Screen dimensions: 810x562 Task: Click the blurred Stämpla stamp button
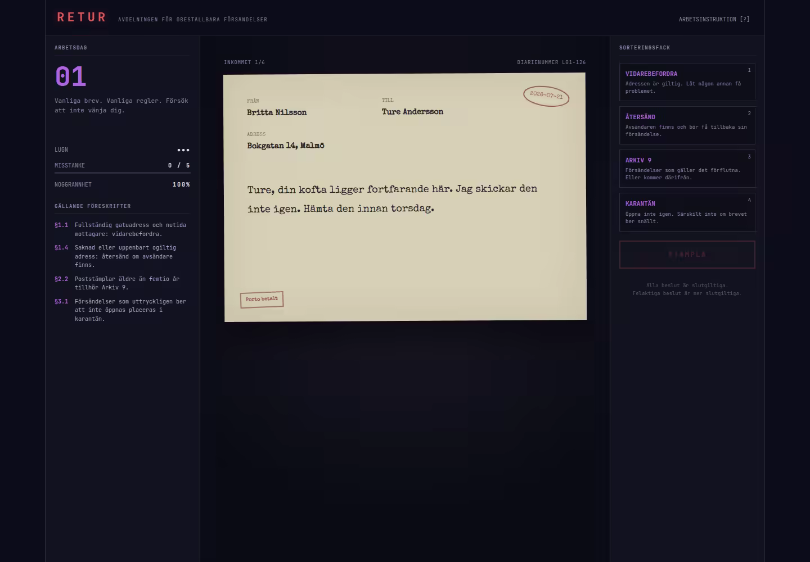click(x=687, y=255)
